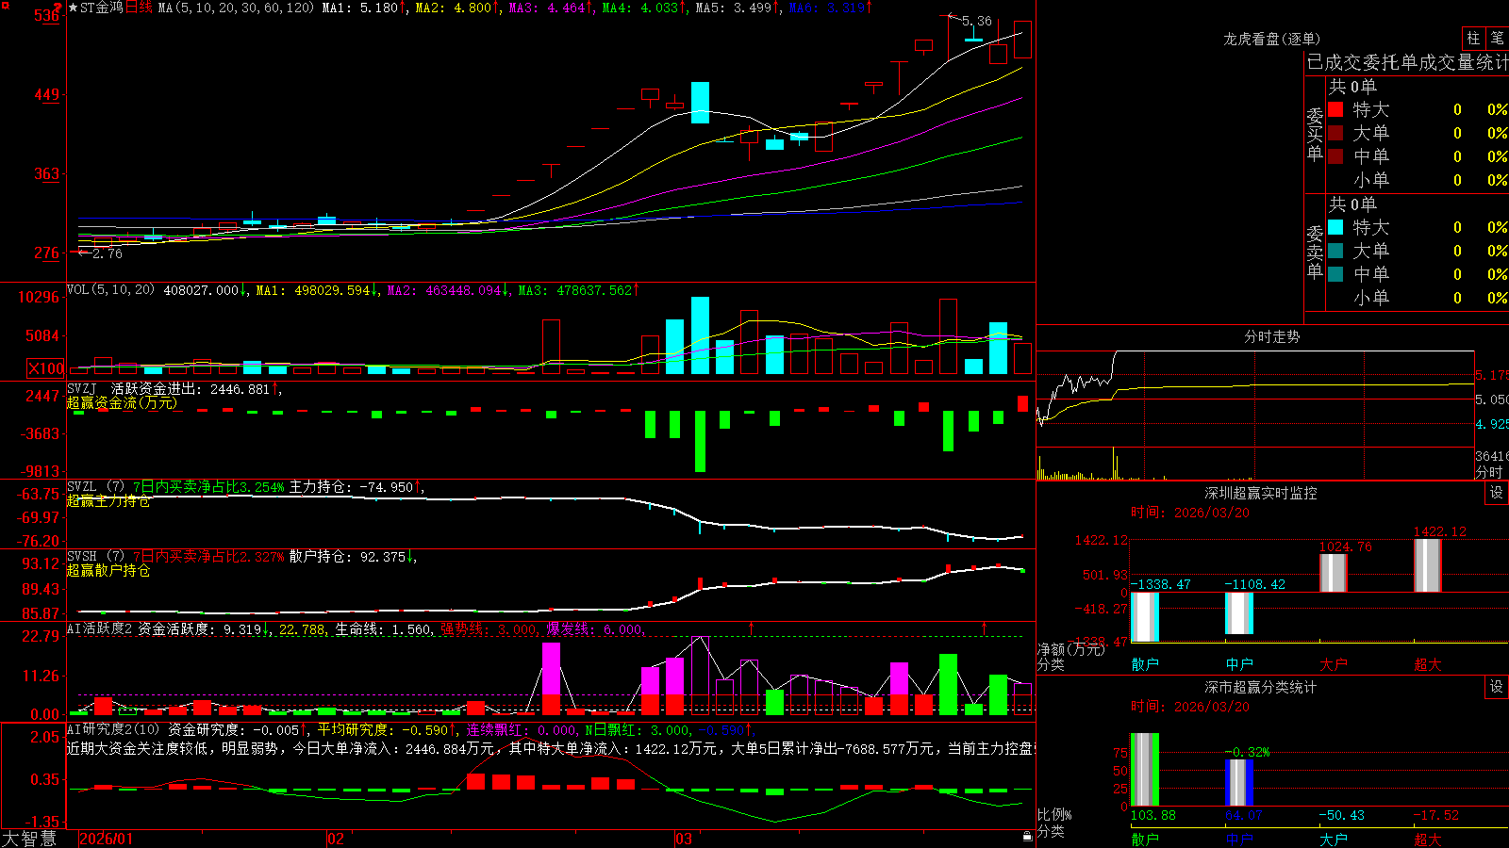
Task: Click the MA2: 4.800 value
Action: point(457,8)
